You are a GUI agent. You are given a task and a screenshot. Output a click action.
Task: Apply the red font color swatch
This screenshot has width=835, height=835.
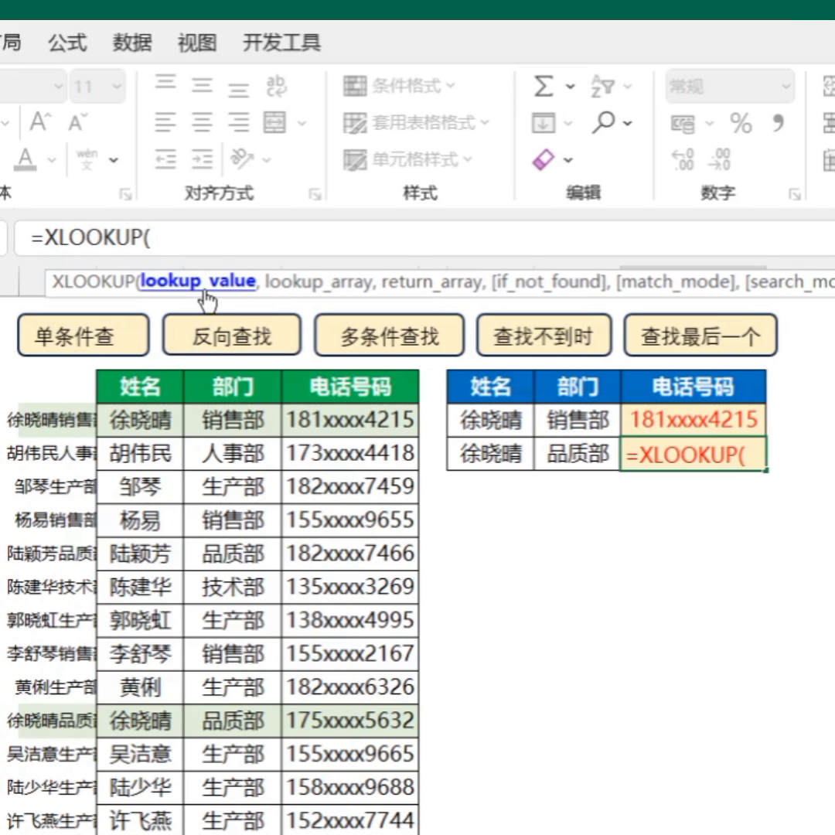coord(26,159)
